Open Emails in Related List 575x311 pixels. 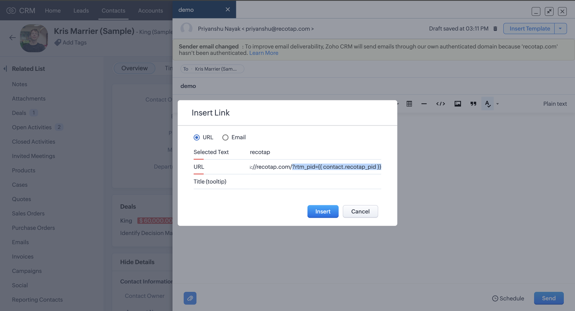(x=20, y=242)
